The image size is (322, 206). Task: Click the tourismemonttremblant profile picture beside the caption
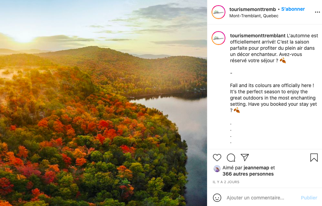(218, 38)
